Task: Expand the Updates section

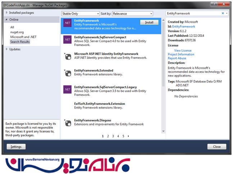Action: (x=6, y=49)
